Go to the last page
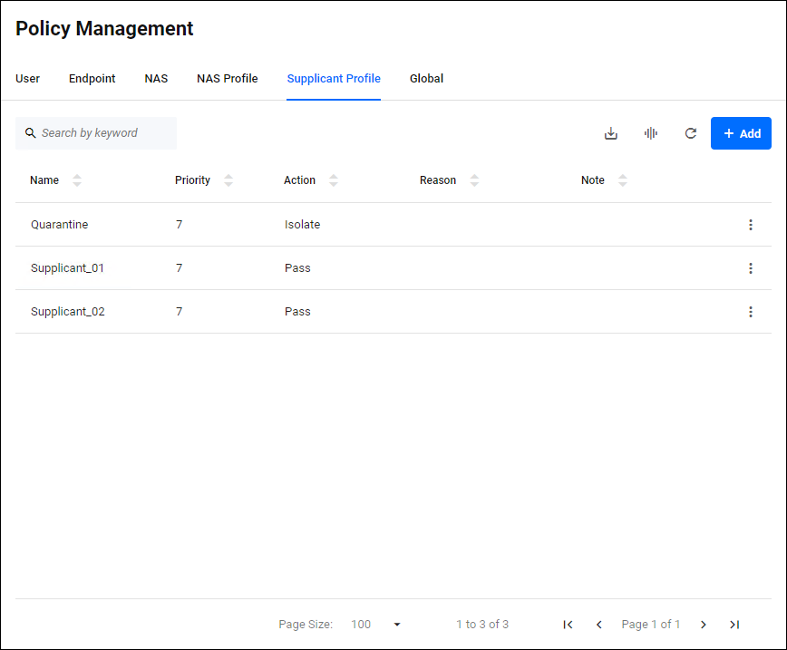Viewport: 787px width, 650px height. pyautogui.click(x=734, y=625)
